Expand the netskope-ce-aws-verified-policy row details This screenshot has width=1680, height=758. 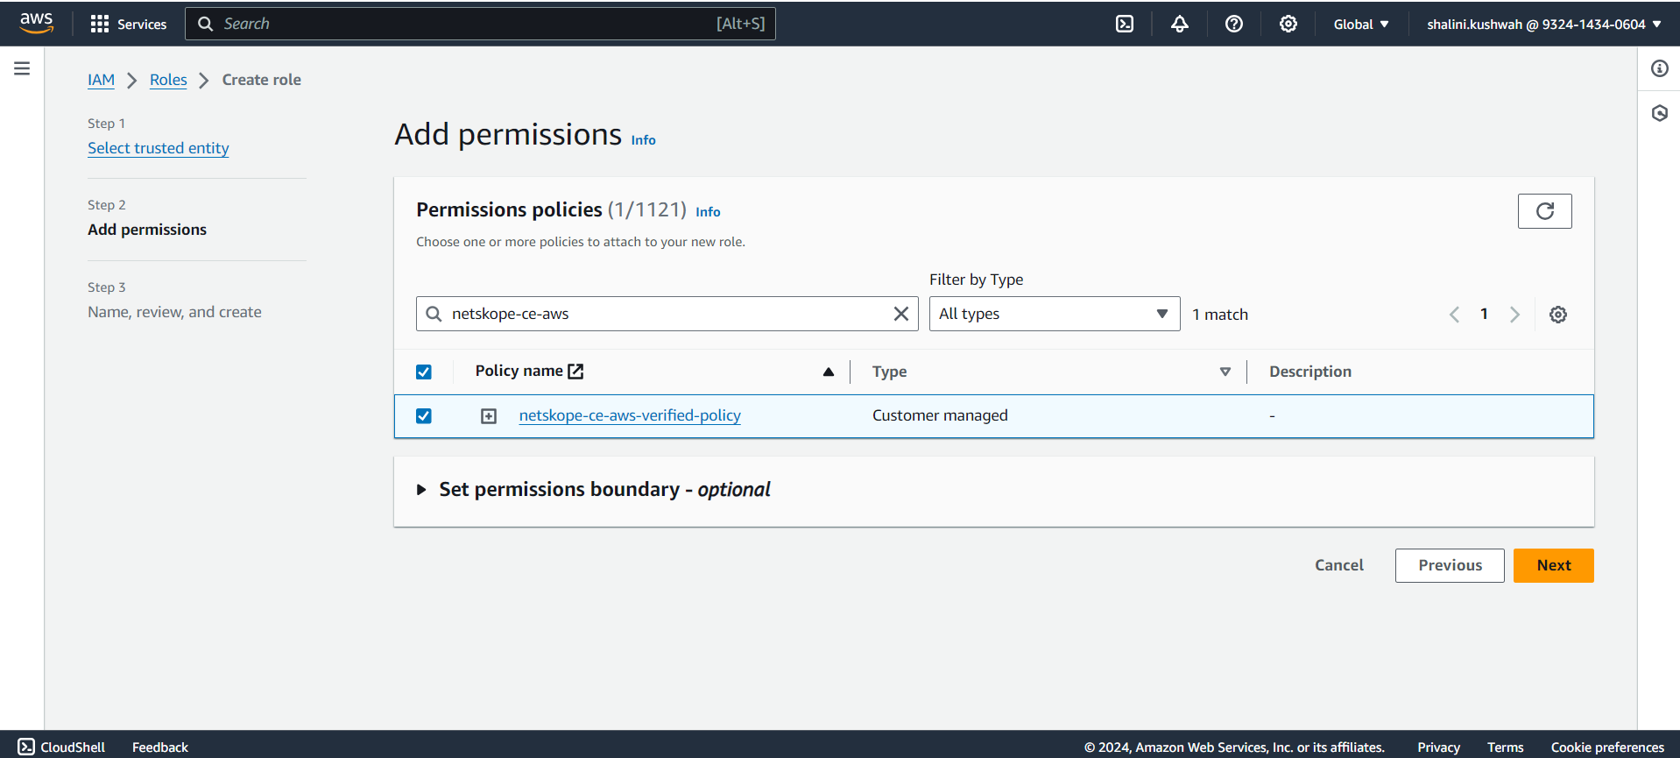[489, 416]
